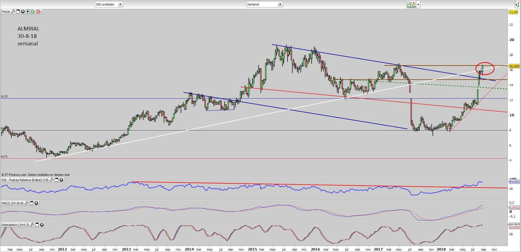Click the 2015 year on time axis
The width and height of the screenshot is (521, 252).
[252, 249]
